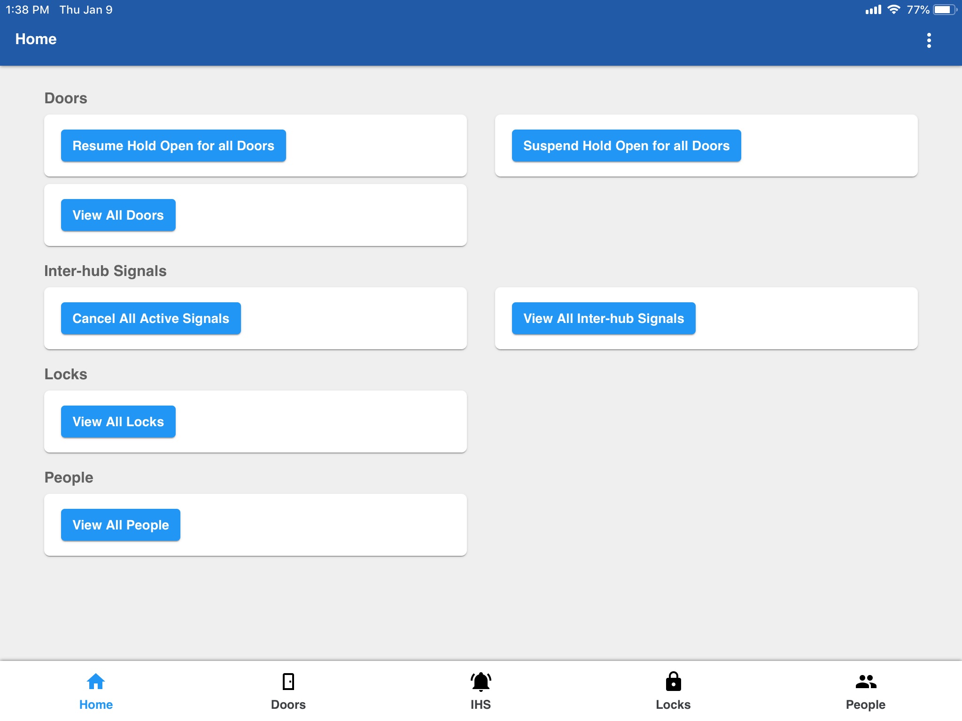Viewport: 962px width, 721px height.
Task: Open View All Inter-hub Signals
Action: point(604,318)
